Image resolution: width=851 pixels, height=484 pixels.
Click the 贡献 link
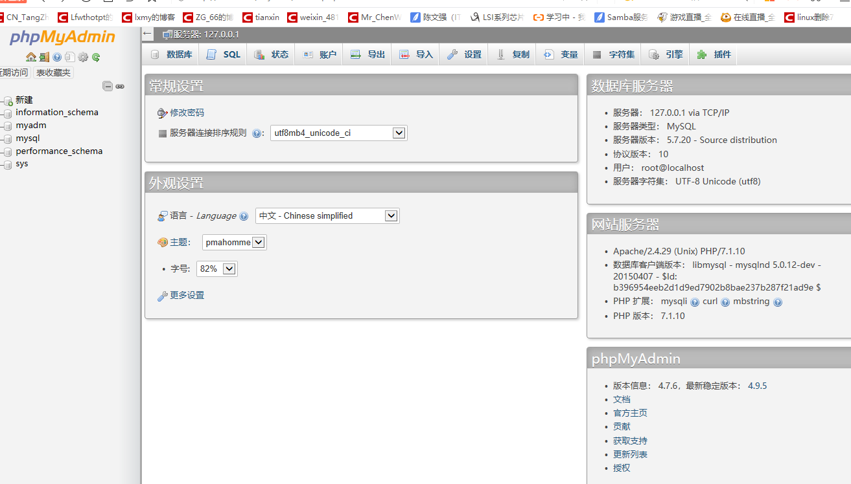click(622, 426)
